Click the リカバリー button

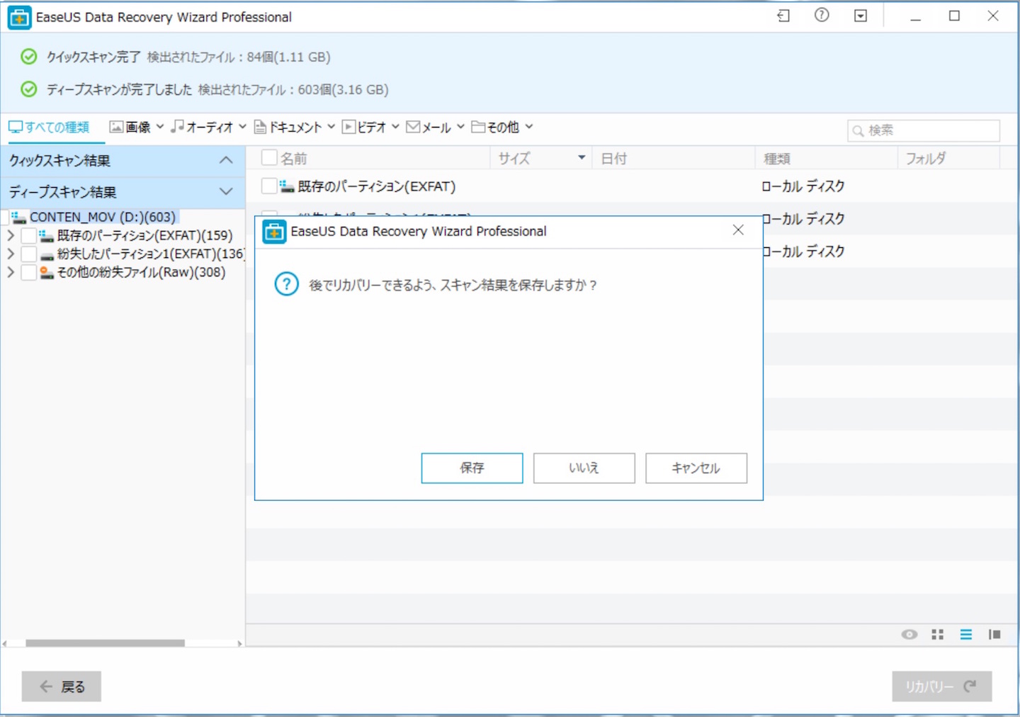pos(941,686)
